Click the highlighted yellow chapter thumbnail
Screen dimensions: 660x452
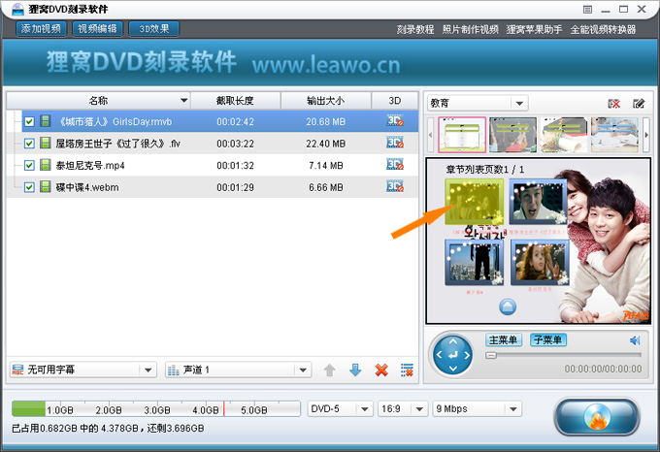[x=475, y=202]
